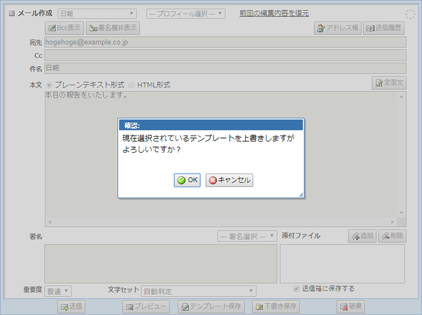This screenshot has width=422, height=315.
Task: Click 前回の編集内容を復元 link
Action: click(x=274, y=13)
